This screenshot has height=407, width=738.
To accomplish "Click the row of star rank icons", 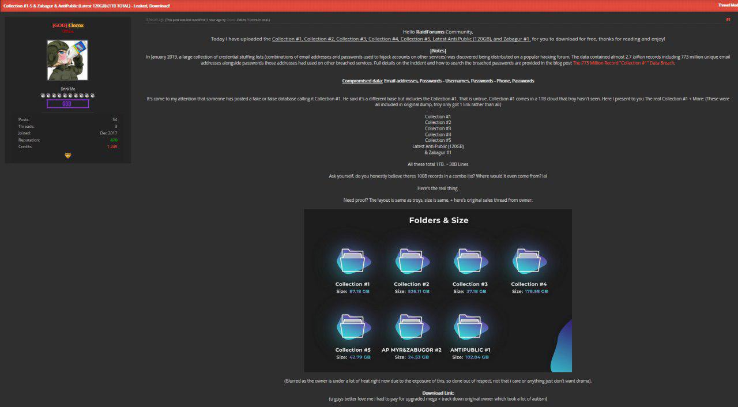I will [67, 95].
